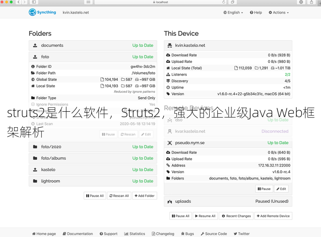The height and width of the screenshot is (237, 321).
Task: Click the browser share button
Action: (x=311, y=2)
